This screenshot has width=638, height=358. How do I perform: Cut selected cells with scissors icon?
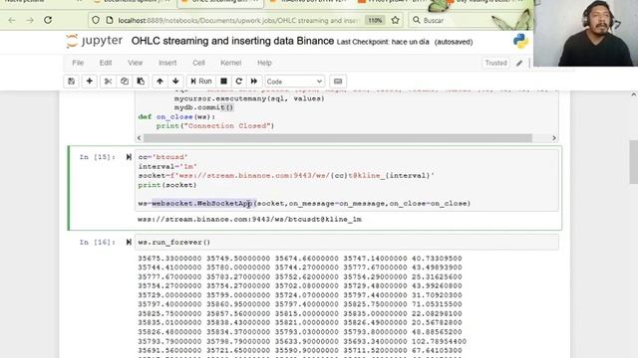point(108,82)
